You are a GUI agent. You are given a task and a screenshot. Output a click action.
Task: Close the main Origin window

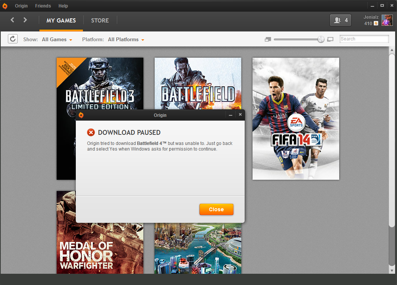[x=392, y=5]
